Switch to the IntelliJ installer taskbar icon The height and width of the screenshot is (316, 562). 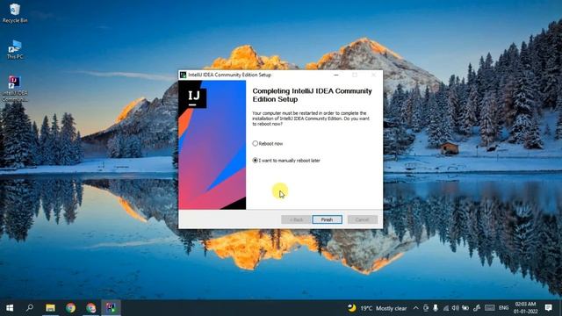click(x=112, y=308)
